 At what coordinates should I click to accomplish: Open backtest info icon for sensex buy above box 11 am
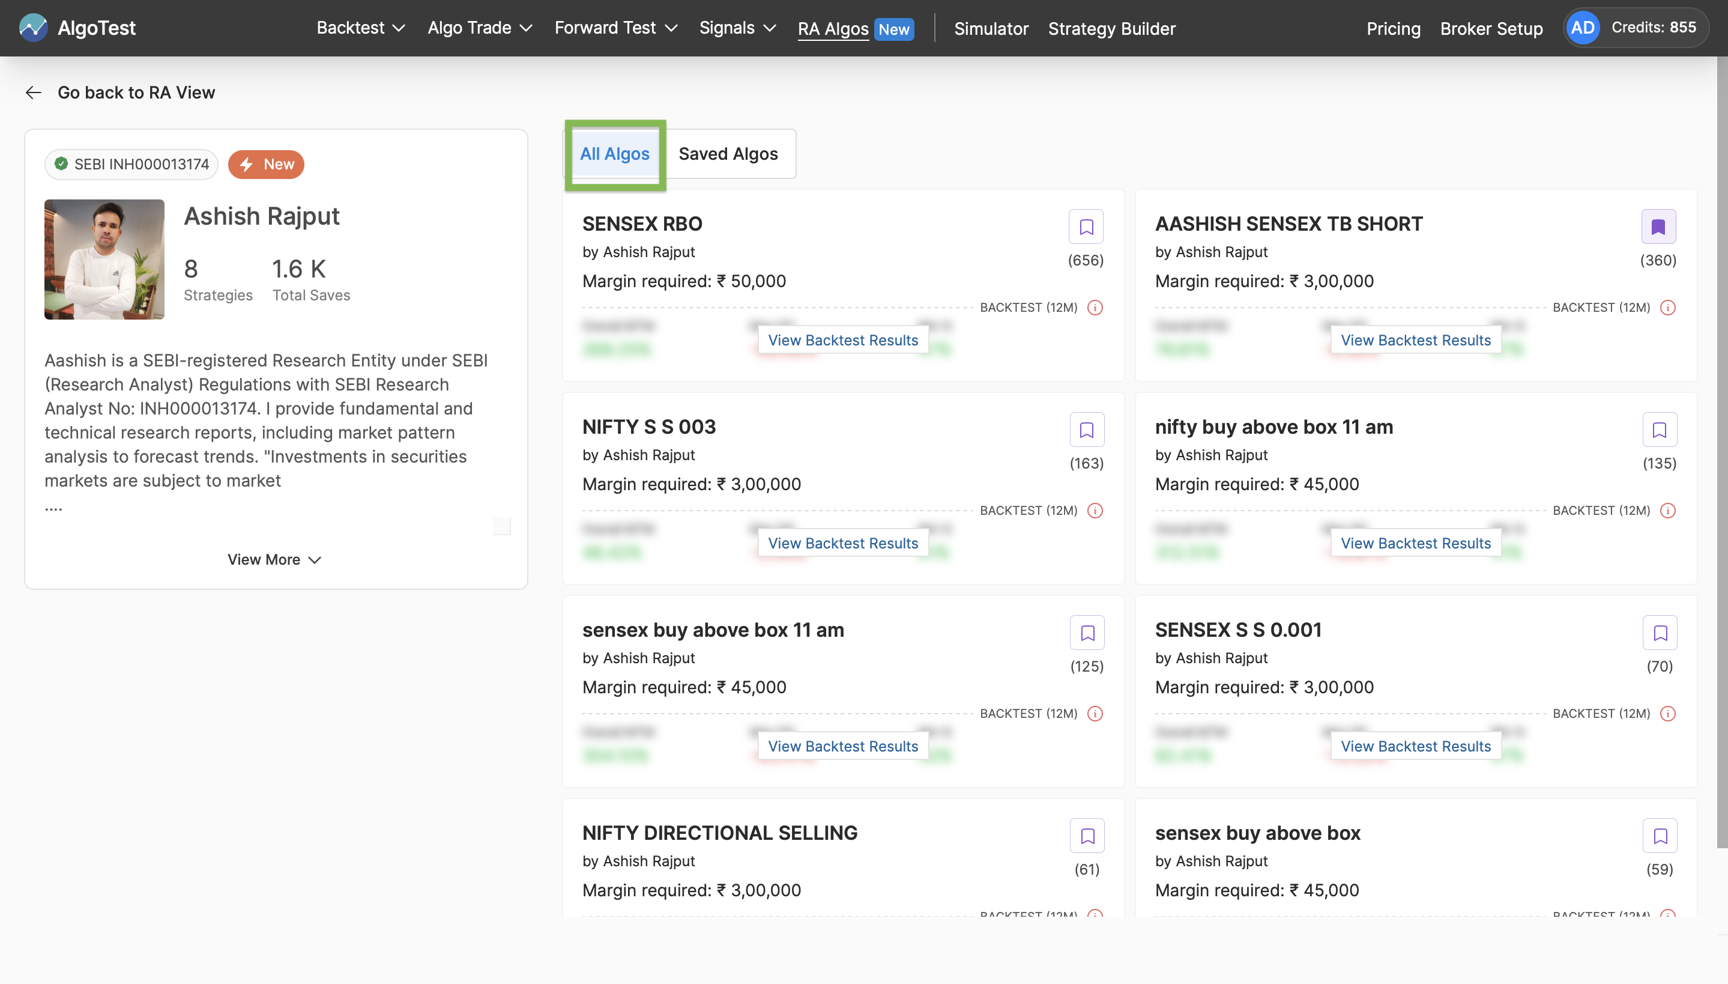[x=1095, y=714]
